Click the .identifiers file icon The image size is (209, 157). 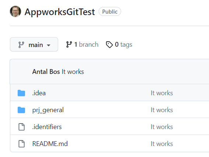pos(21,127)
